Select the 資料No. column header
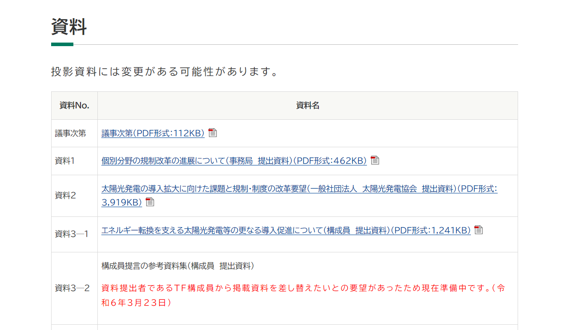The height and width of the screenshot is (330, 571). [x=74, y=106]
